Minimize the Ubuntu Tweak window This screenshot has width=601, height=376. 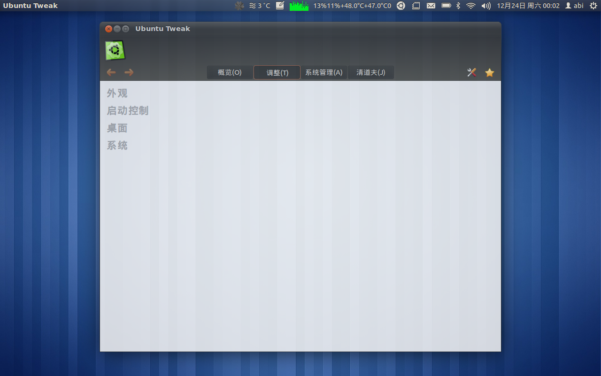[x=117, y=29]
